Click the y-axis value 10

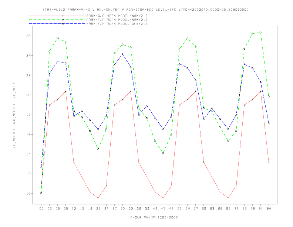(28, 194)
